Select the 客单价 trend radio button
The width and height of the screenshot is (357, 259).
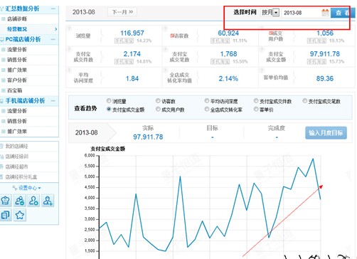click(x=256, y=109)
